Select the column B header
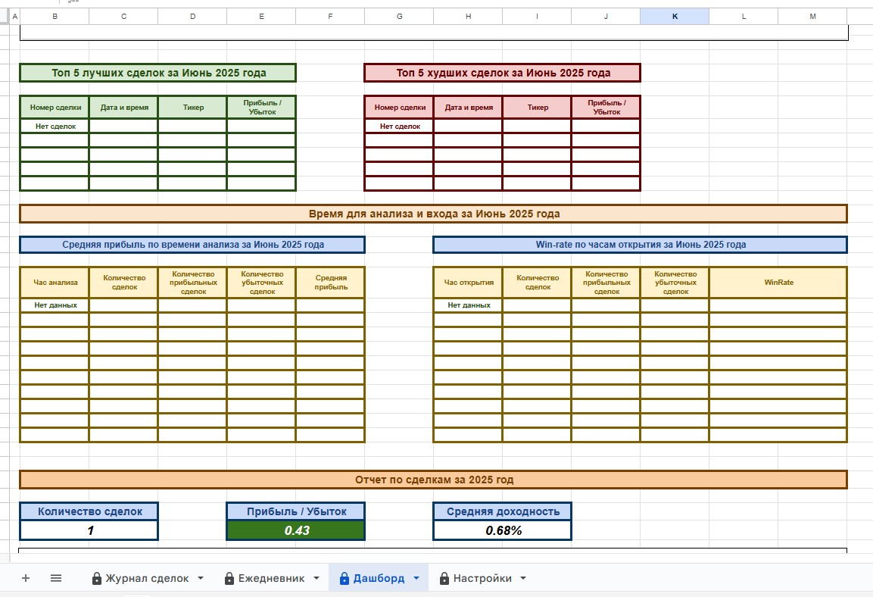The image size is (873, 597). click(55, 17)
